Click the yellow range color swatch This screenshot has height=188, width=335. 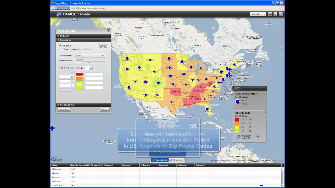[80, 83]
